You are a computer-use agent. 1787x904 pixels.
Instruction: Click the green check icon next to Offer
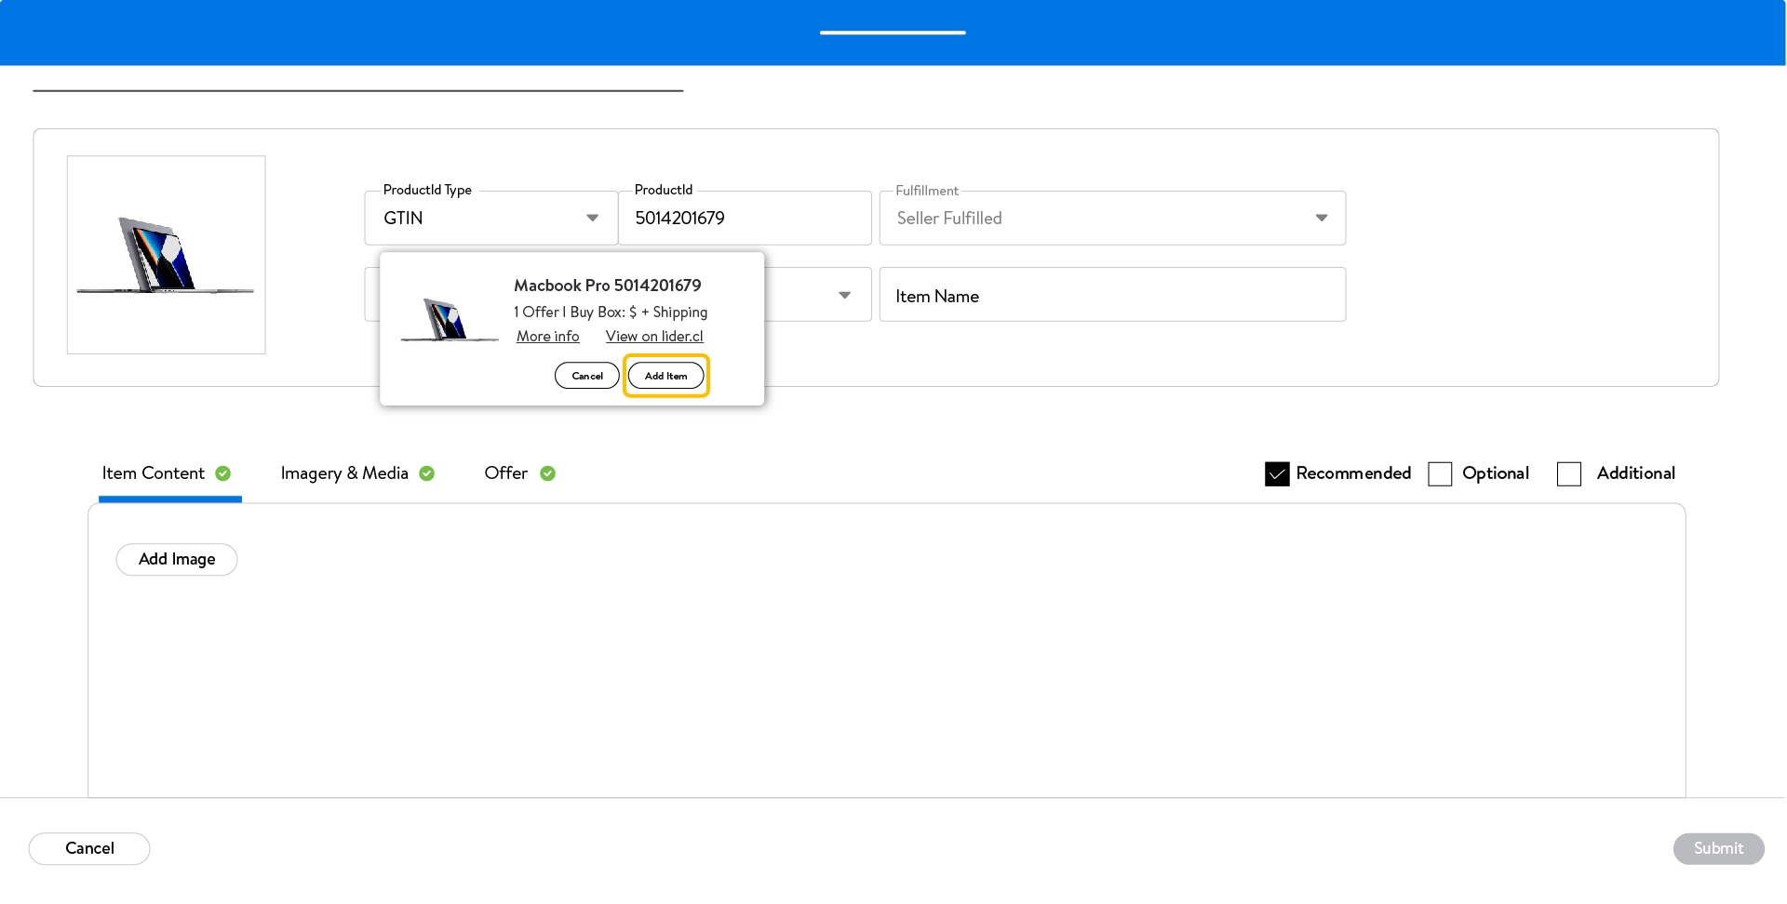(548, 473)
